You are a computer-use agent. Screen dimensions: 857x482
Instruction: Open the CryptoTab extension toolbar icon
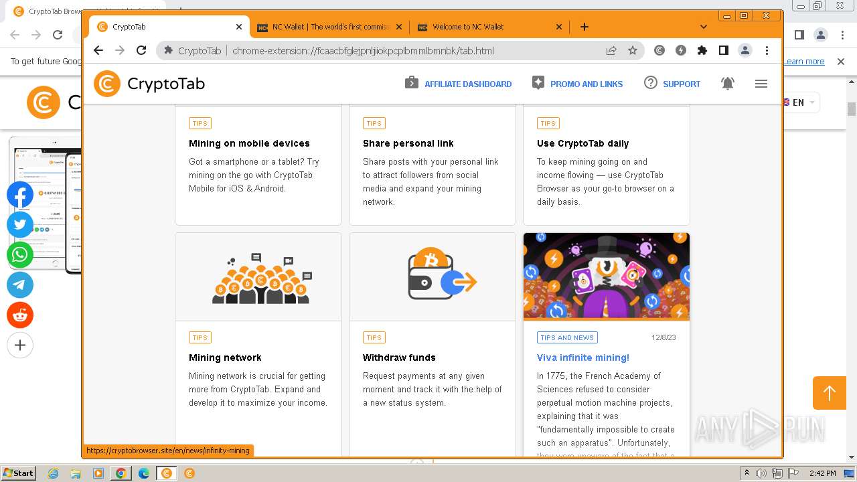(659, 50)
